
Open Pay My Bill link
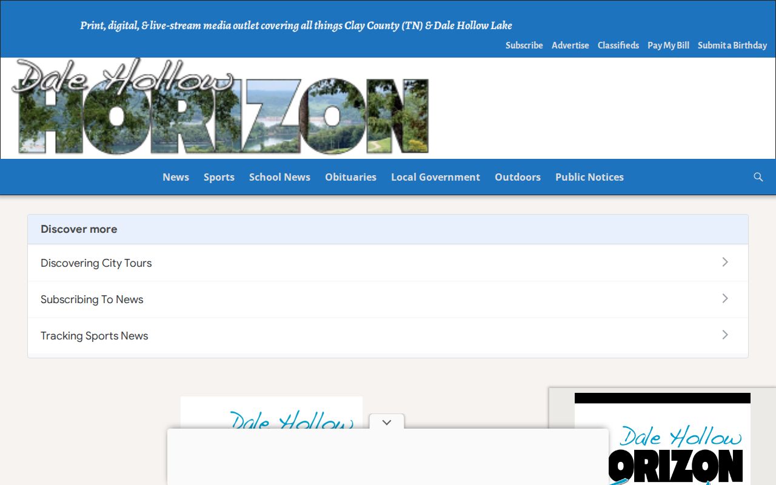[x=668, y=45]
